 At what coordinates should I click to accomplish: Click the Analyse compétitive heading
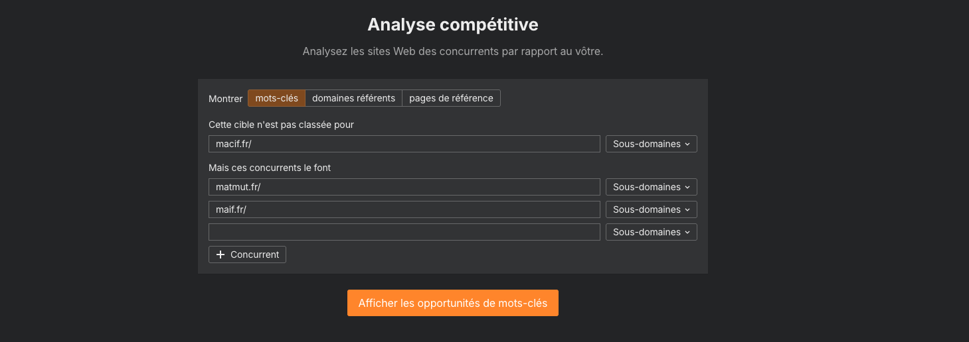tap(452, 25)
